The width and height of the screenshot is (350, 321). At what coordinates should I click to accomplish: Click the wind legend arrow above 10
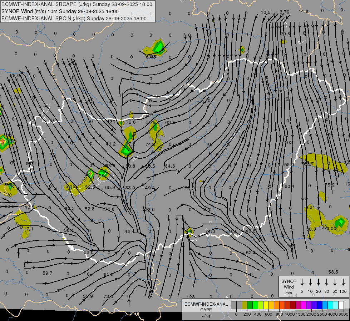point(310,282)
